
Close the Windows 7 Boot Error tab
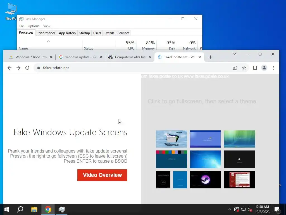tap(51, 57)
